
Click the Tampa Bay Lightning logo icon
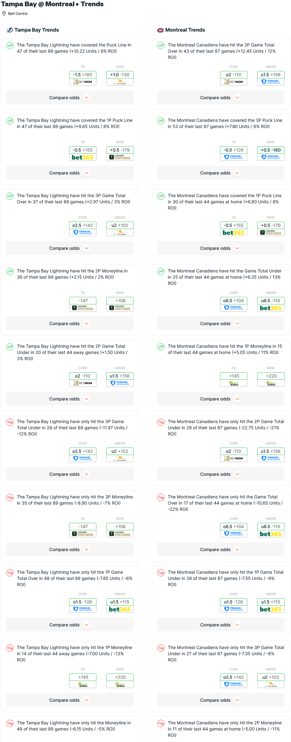[10, 30]
